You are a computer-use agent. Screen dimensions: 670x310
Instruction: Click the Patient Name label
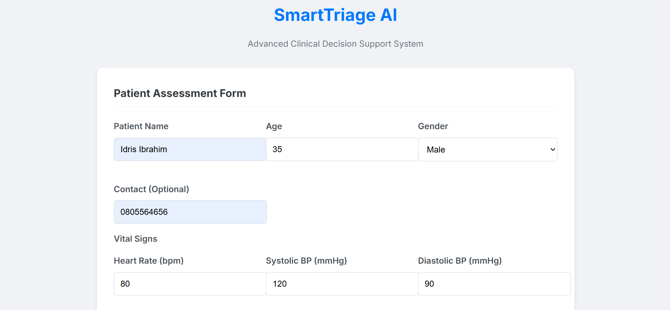click(x=141, y=126)
